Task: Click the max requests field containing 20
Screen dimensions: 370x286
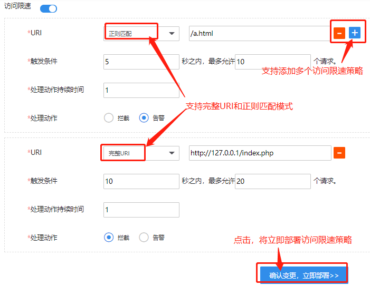Action: tap(273, 181)
